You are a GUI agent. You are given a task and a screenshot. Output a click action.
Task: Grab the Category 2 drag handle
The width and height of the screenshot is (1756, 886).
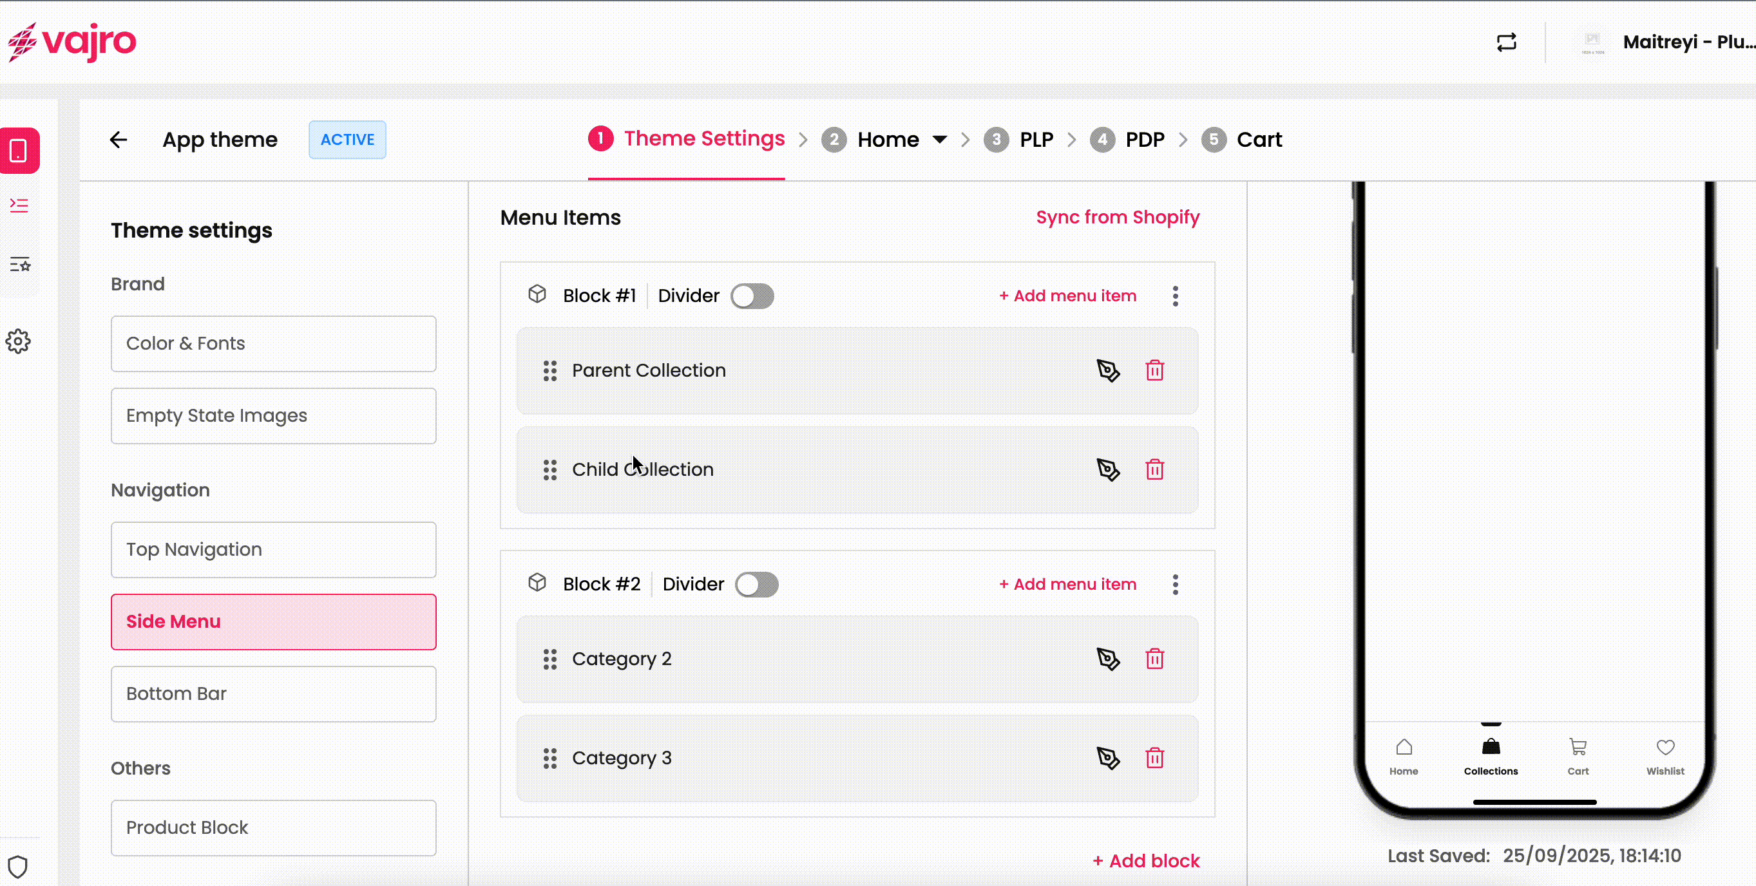point(549,659)
